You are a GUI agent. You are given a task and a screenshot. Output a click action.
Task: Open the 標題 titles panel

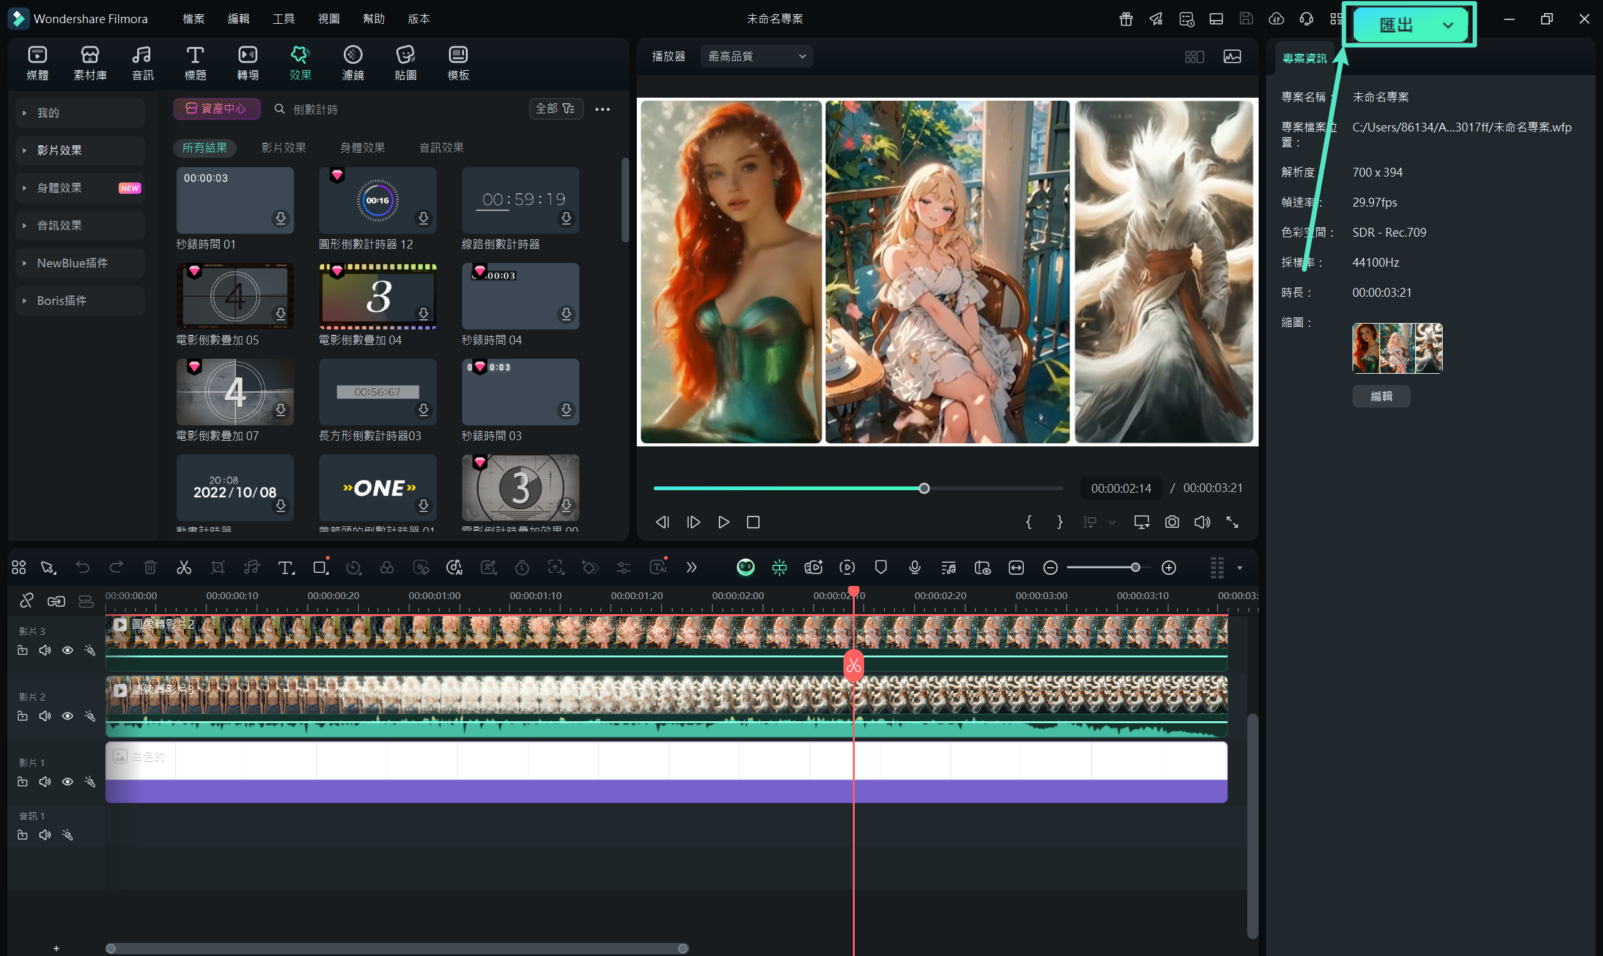point(195,63)
